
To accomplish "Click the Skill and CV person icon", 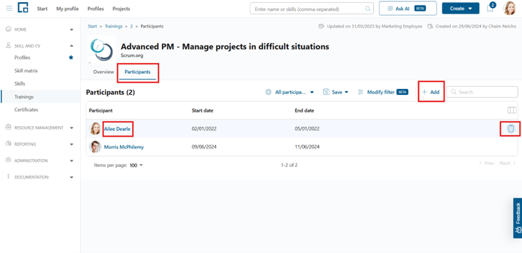I will click(9, 45).
